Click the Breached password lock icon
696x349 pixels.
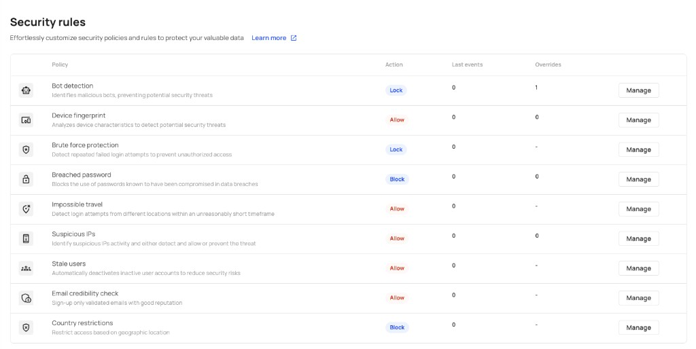(x=27, y=180)
